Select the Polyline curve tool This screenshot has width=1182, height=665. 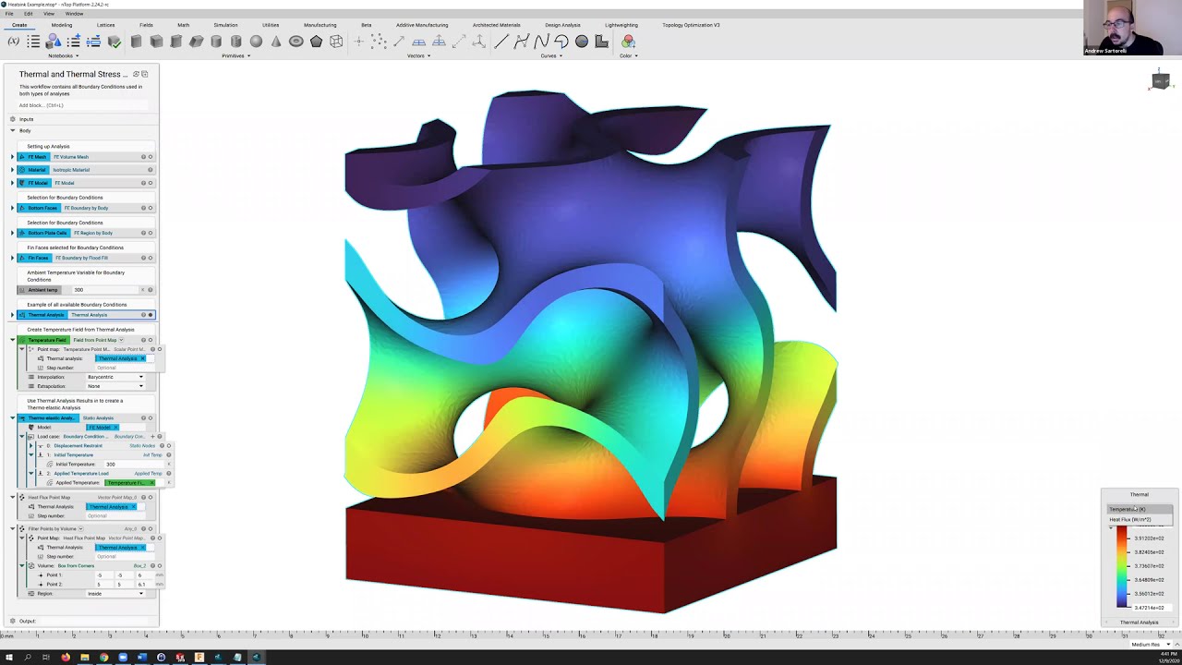click(522, 42)
